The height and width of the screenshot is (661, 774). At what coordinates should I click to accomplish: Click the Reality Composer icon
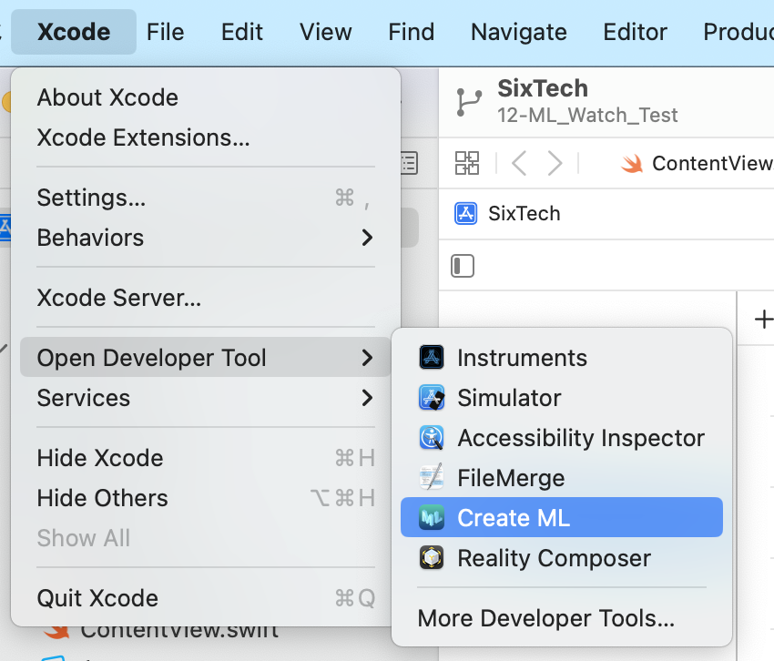[x=432, y=558]
